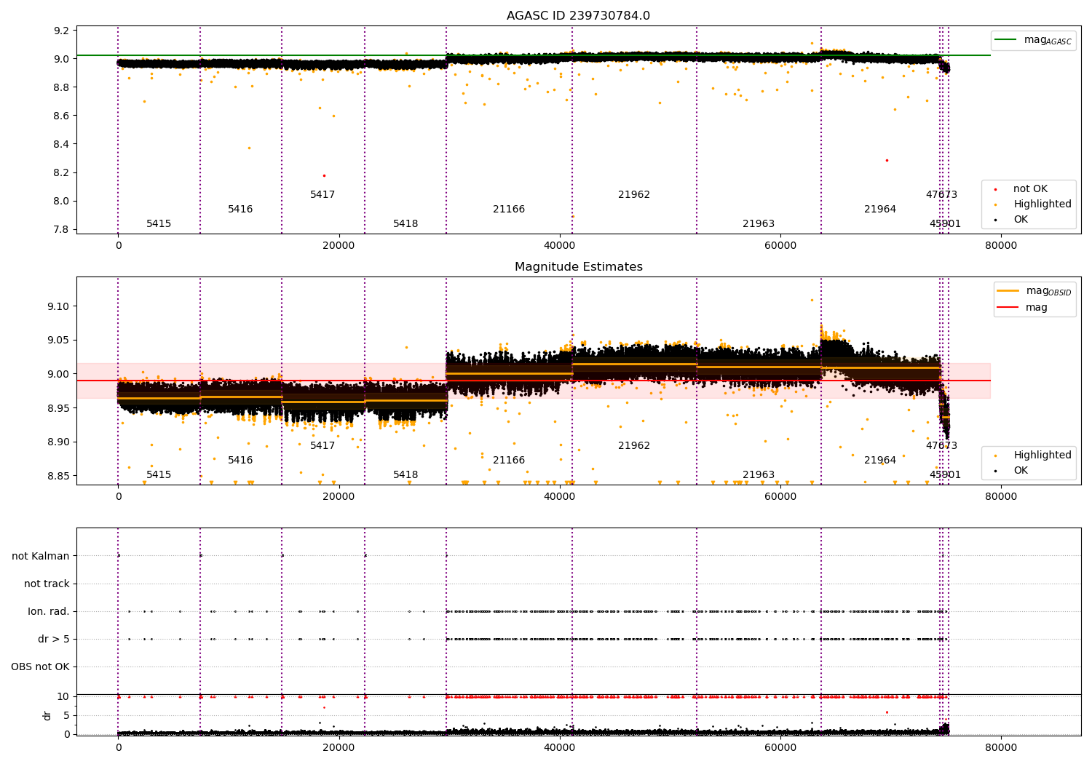Click the plot title 'AGASC ID 239730784.0'
The height and width of the screenshot is (764, 1092).
[x=578, y=16]
